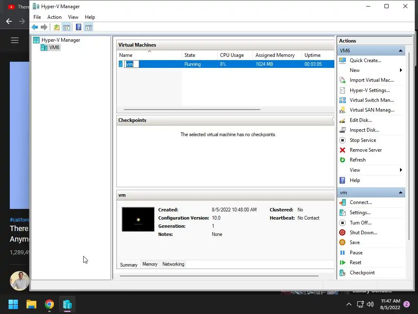Click the details pane horizontal scrollbar
This screenshot has height=314, width=418.
(219, 276)
